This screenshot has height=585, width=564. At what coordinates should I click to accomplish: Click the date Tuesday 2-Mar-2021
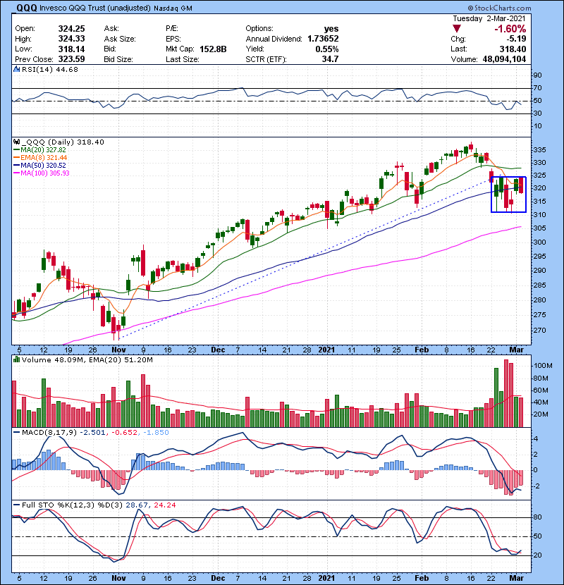489,18
